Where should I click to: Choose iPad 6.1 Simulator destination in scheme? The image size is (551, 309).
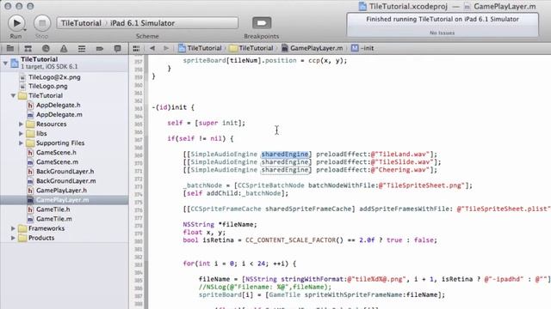click(x=142, y=23)
